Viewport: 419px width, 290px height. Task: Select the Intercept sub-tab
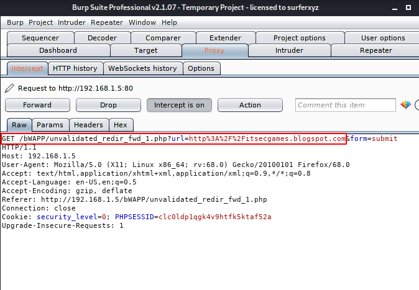(x=27, y=68)
